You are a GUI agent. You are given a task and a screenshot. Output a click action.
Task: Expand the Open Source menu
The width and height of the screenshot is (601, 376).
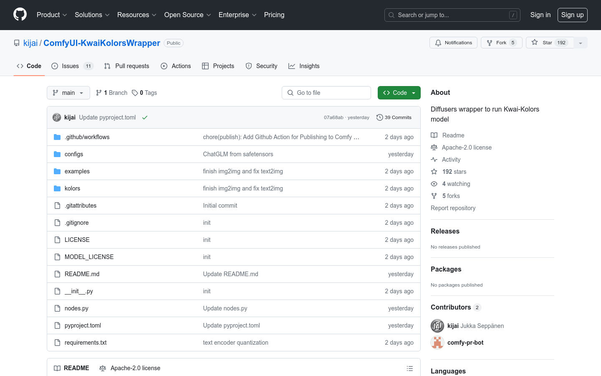(188, 15)
